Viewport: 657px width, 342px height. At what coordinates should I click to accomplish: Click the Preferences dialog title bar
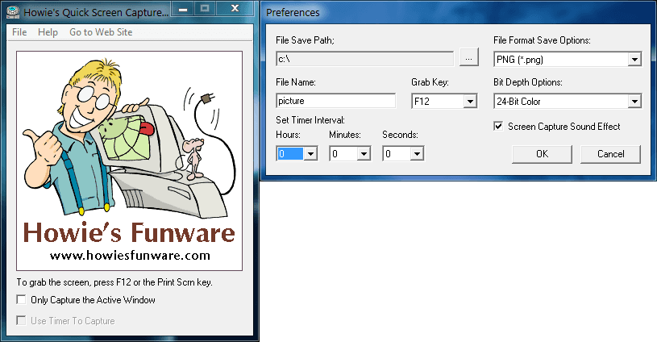[x=459, y=13]
